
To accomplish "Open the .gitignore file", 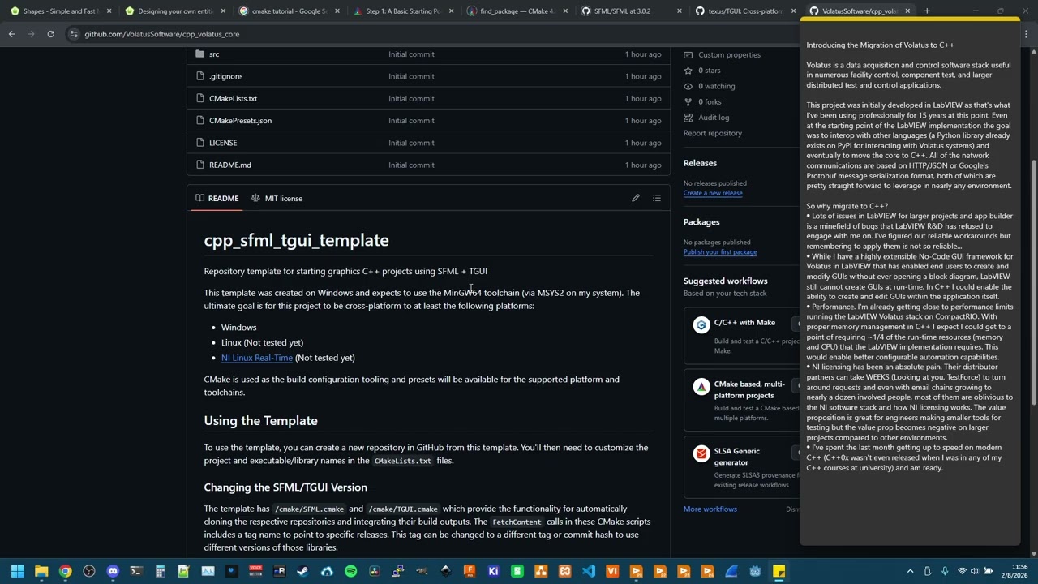I will [225, 76].
